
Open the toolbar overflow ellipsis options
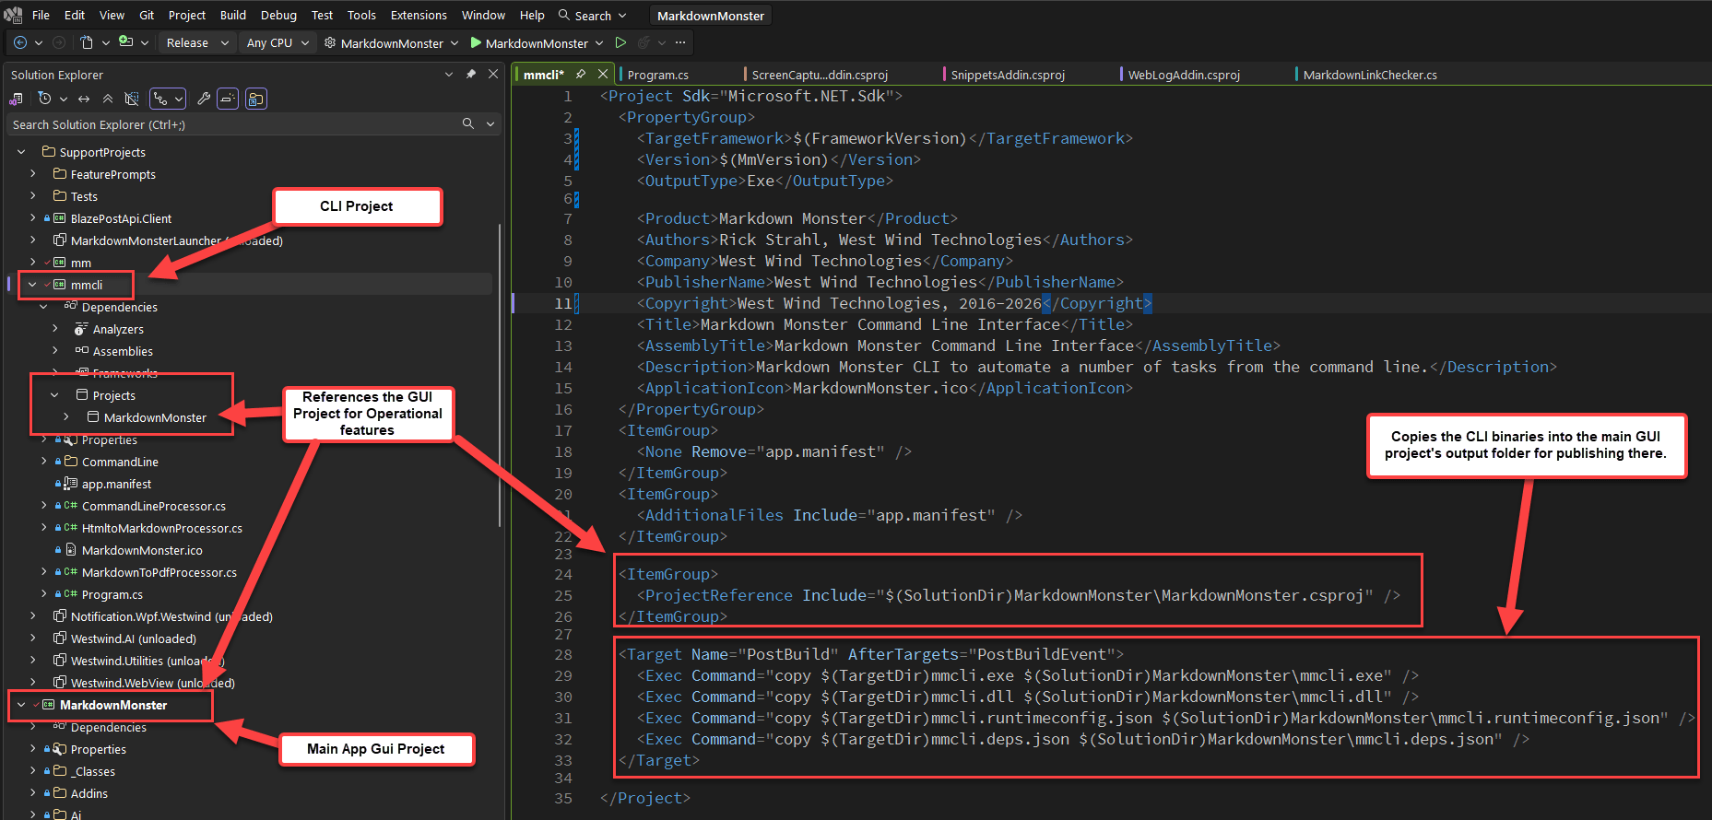point(680,42)
